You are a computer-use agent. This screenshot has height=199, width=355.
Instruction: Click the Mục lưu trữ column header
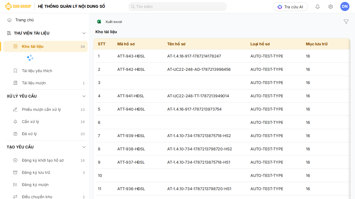(317, 44)
